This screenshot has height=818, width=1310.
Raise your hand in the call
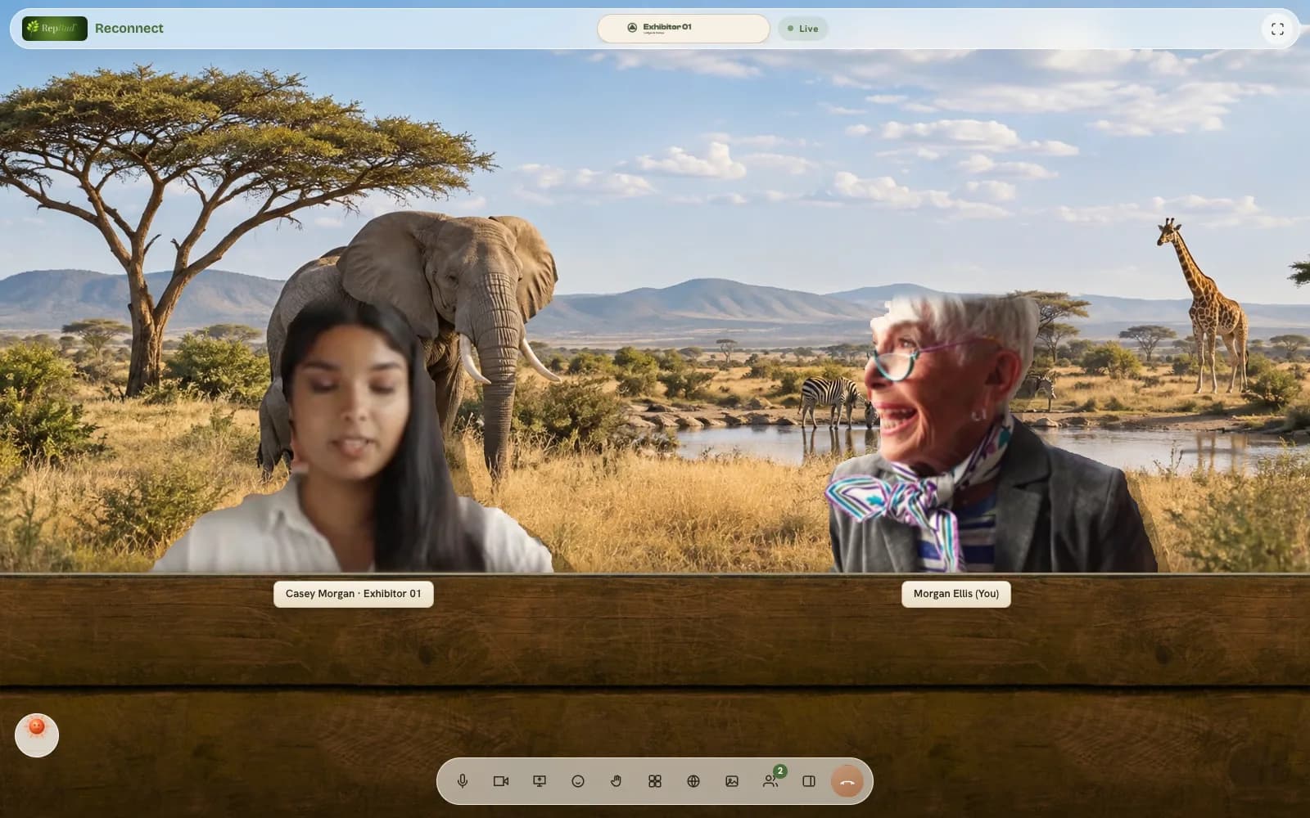(x=617, y=781)
